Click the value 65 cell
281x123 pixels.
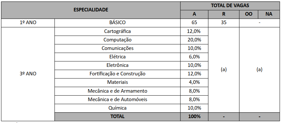(x=194, y=23)
